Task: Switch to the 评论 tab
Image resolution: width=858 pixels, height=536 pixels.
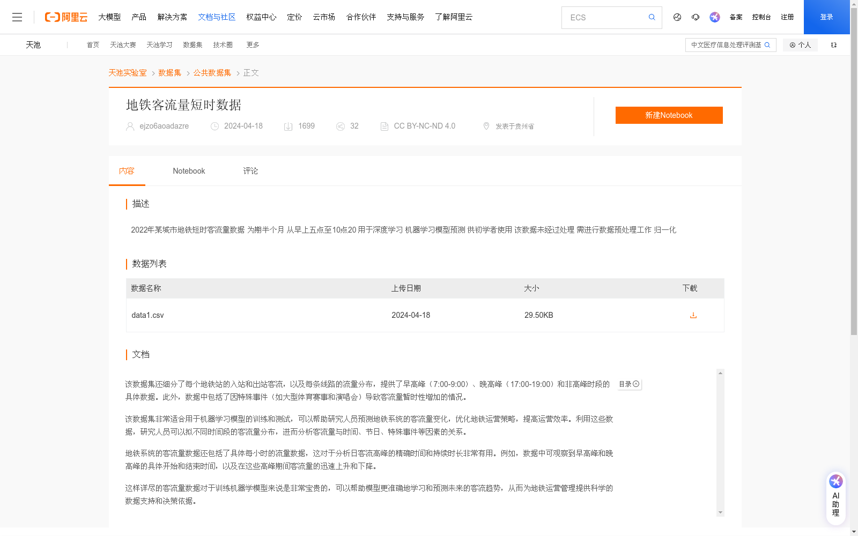Action: coord(250,171)
